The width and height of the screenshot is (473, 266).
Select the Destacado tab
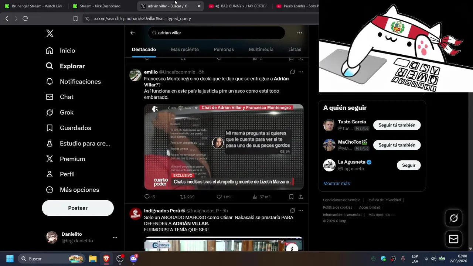144,50
